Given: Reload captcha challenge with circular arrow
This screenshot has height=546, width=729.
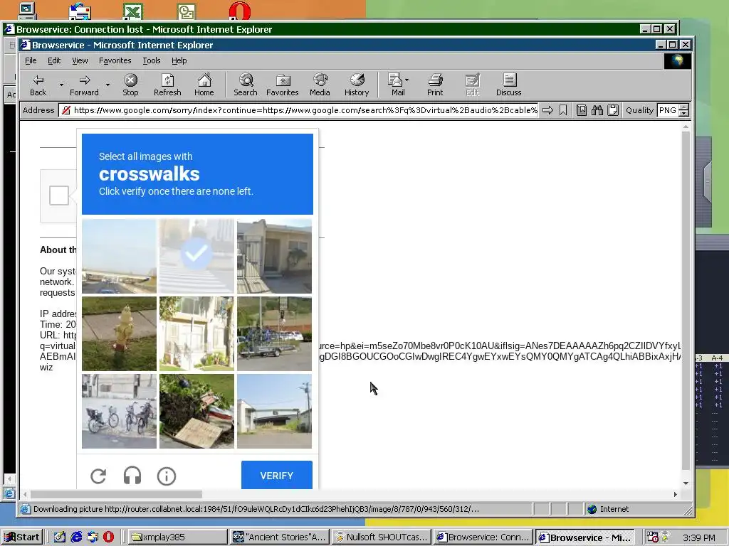Looking at the screenshot, I should 98,476.
